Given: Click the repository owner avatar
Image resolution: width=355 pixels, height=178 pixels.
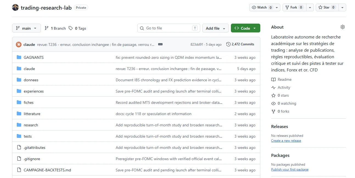Looking at the screenshot, I should coord(15,7).
